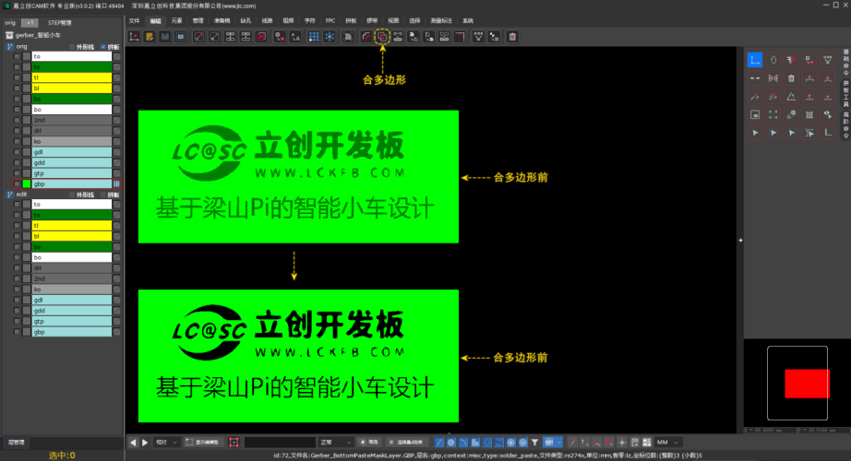Click the blue diagonal line with endpoint icon in toolbar

[214, 37]
